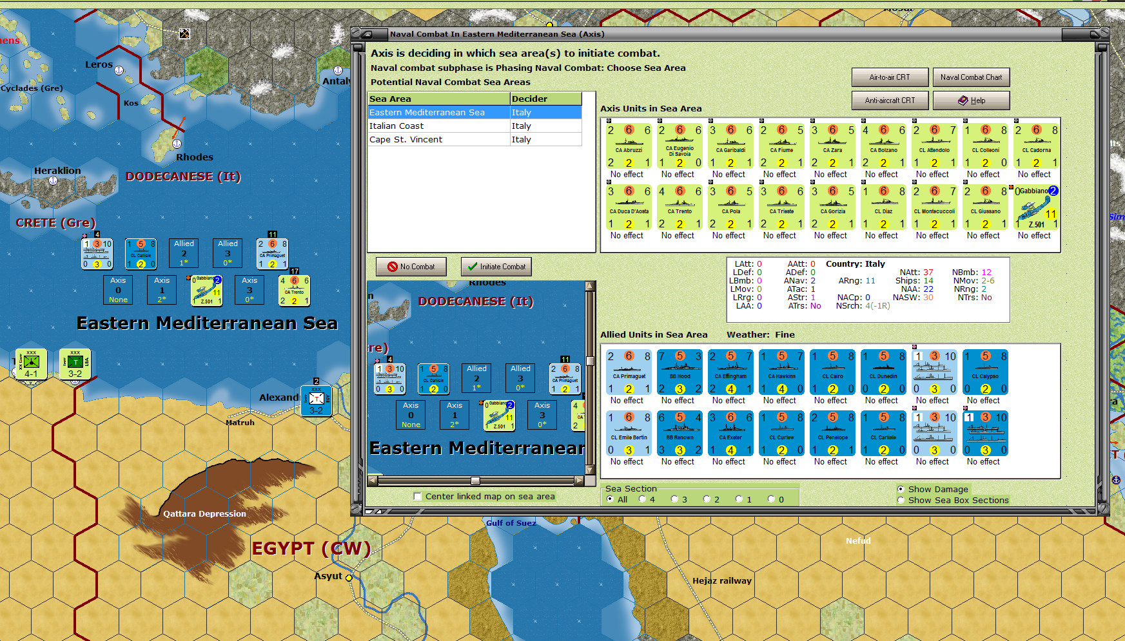Pick the CA Zara unit counter
Image resolution: width=1125 pixels, height=641 pixels.
[832, 146]
